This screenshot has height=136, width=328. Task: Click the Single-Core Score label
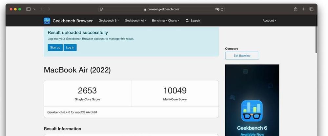tap(88, 99)
